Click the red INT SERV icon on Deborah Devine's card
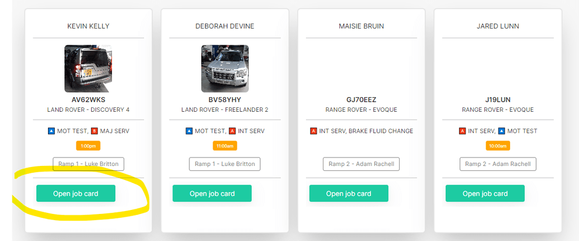The image size is (579, 241). tap(232, 132)
